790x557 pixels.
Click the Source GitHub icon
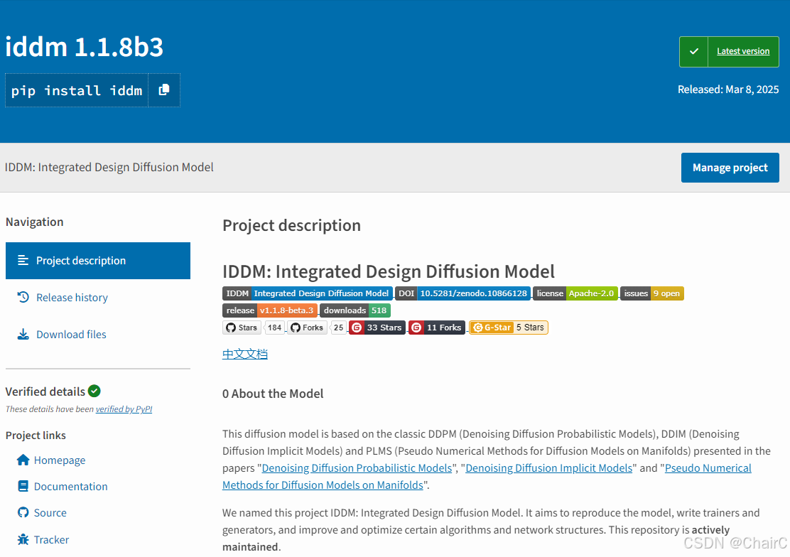(x=23, y=512)
